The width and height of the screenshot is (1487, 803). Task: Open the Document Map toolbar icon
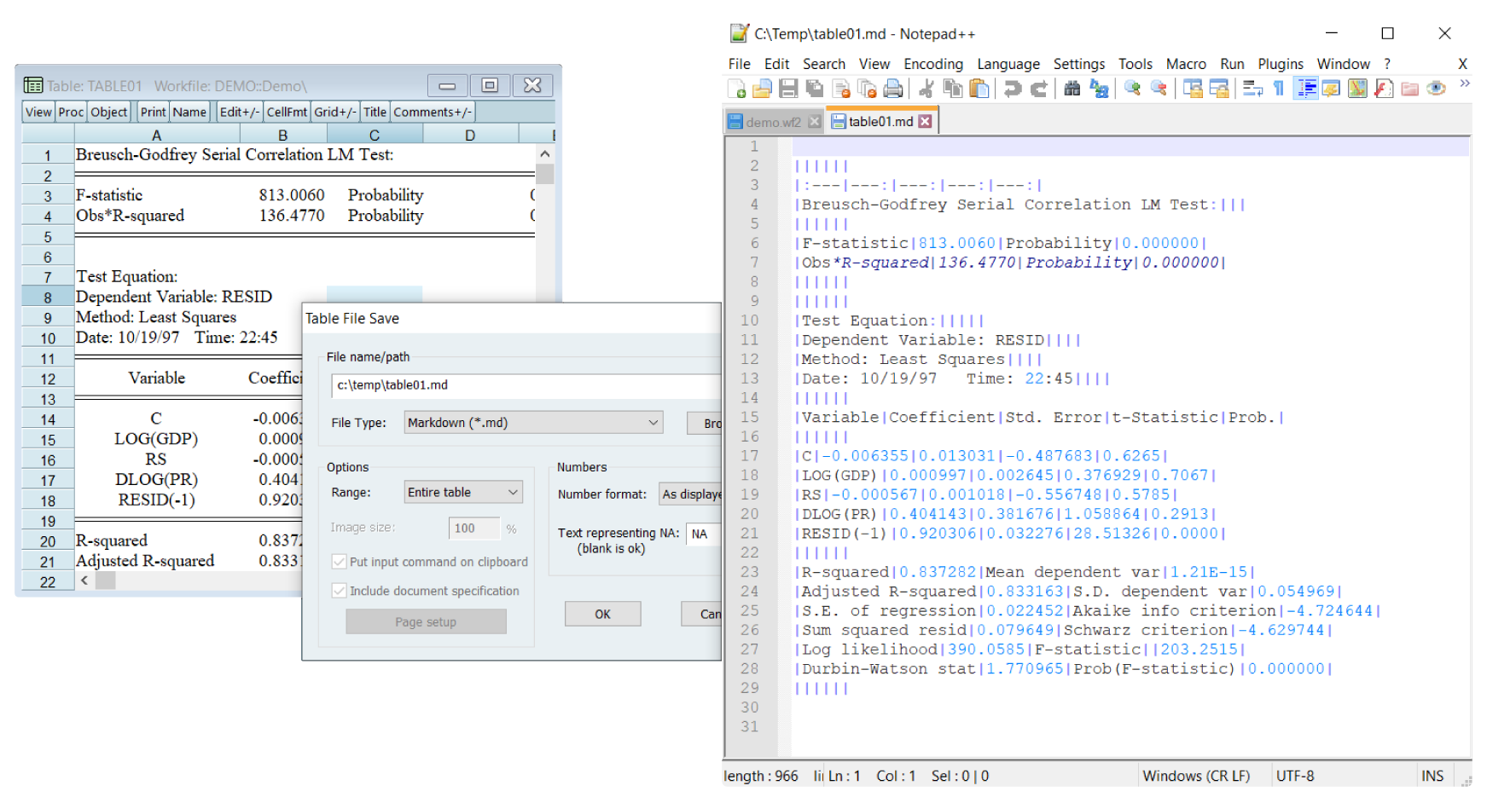pos(1357,89)
